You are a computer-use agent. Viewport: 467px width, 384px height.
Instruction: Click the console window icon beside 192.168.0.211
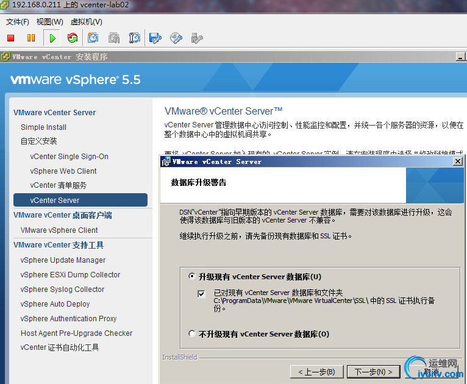(x=4, y=5)
